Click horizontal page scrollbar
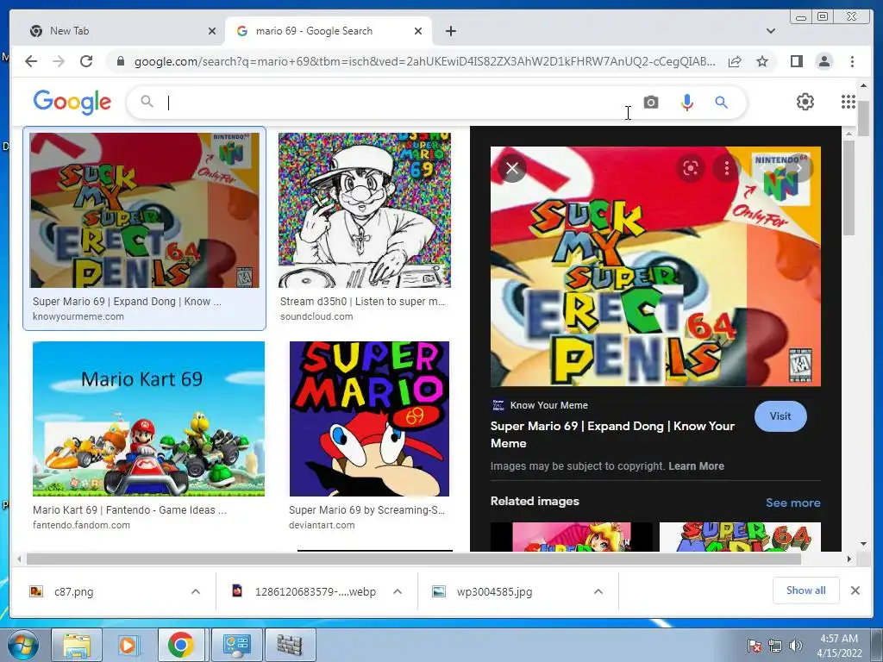This screenshot has height=662, width=883. tap(414, 559)
